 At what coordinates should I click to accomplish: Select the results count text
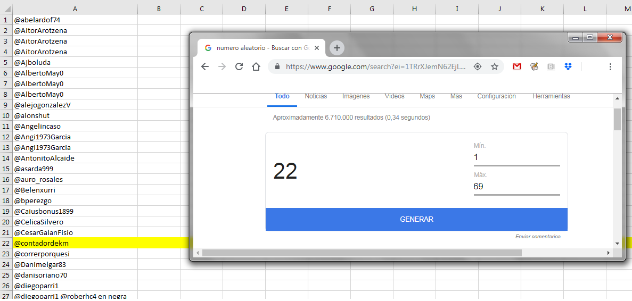coord(351,118)
